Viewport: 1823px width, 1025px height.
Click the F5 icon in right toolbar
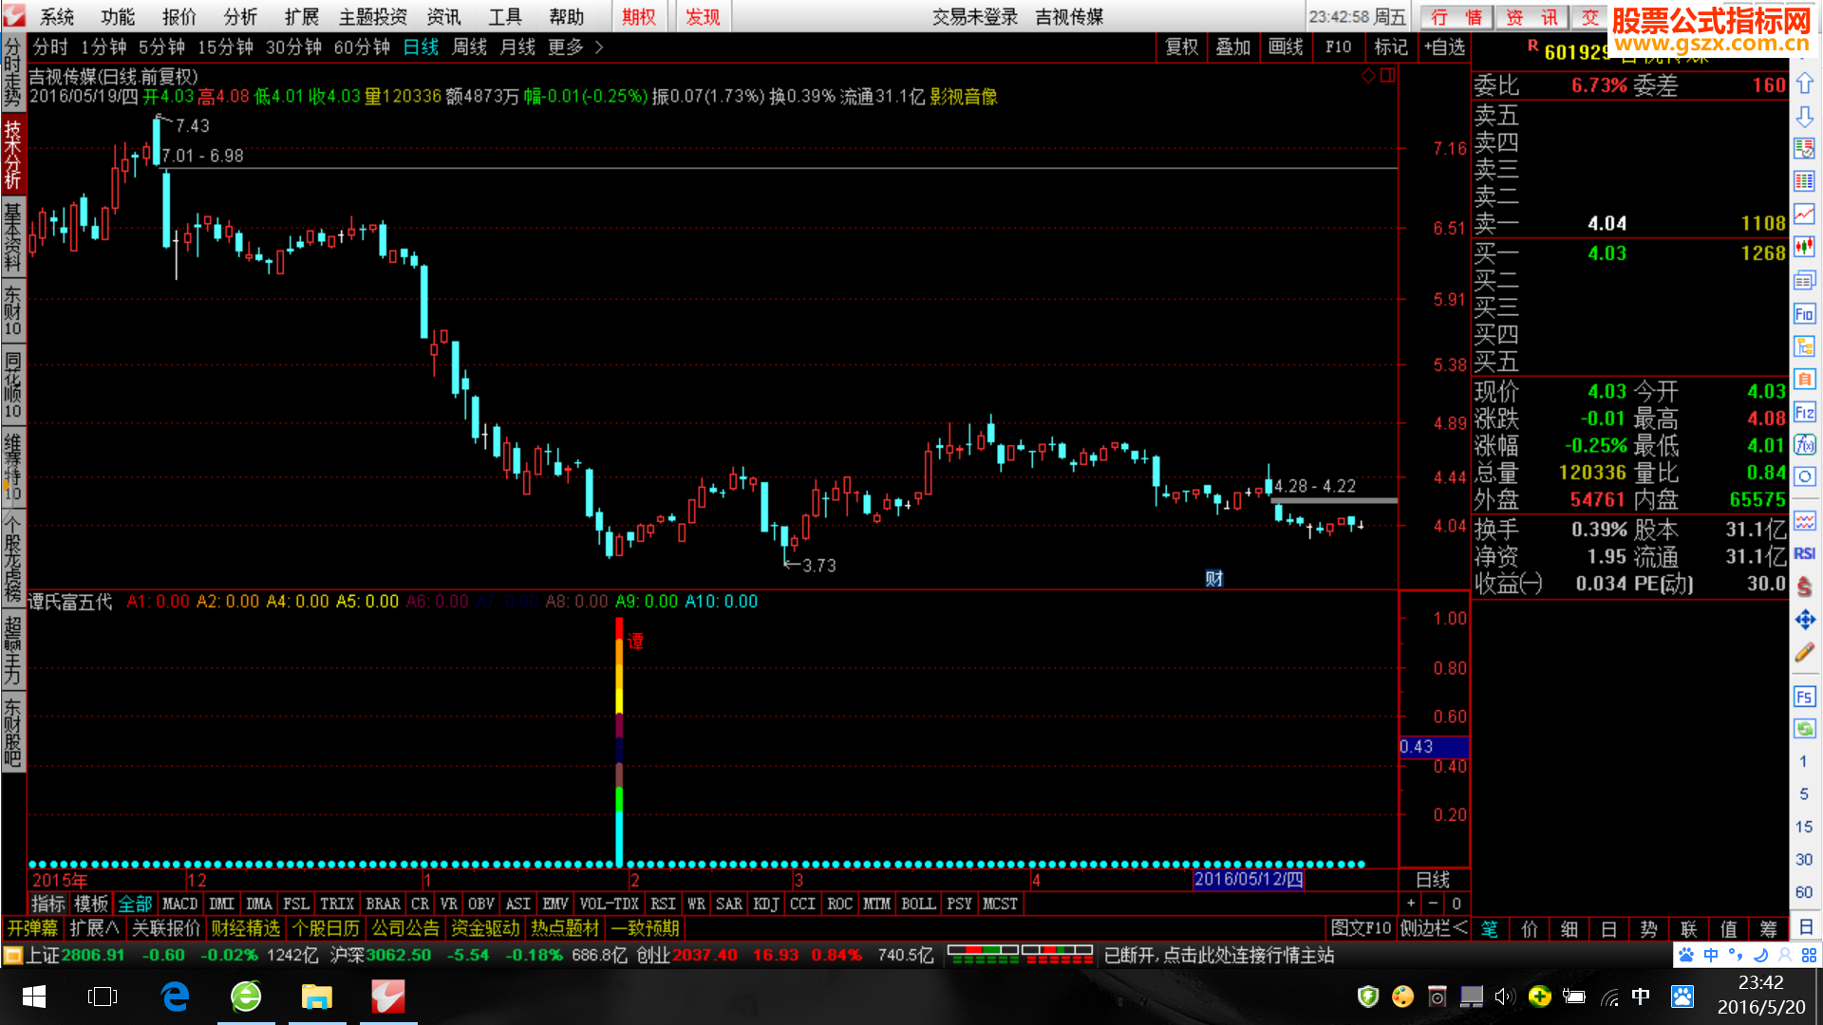(x=1804, y=697)
